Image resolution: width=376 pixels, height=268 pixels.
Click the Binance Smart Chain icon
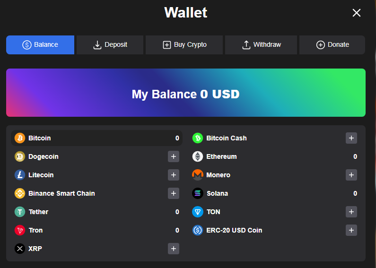coord(20,193)
